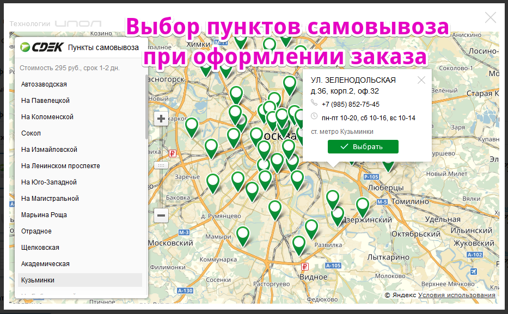Image resolution: width=508 pixels, height=314 pixels.
Task: Click the zoom out minus control on the map
Action: tap(161, 216)
